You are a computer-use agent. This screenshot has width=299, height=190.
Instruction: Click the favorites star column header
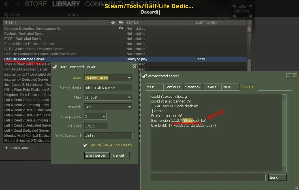pyautogui.click(x=113, y=23)
